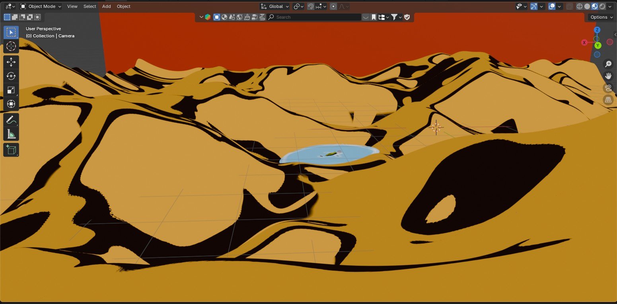Expand the overlays options dropdown arrow
Screen dimensions: 617x304
point(559,6)
